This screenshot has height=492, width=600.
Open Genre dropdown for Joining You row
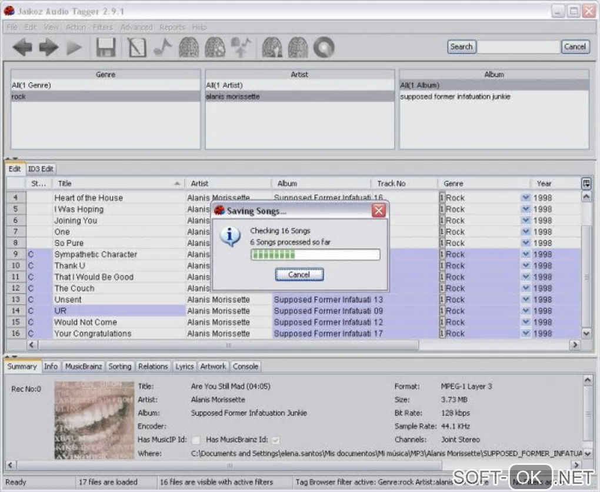(x=525, y=220)
